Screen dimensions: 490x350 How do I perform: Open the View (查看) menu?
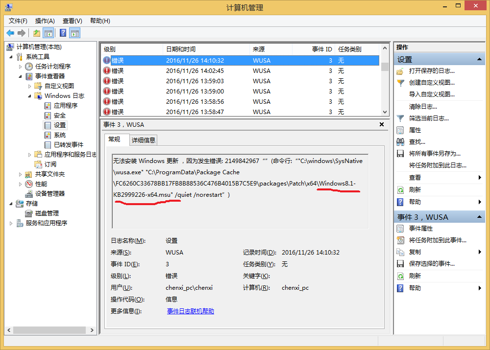tap(72, 21)
